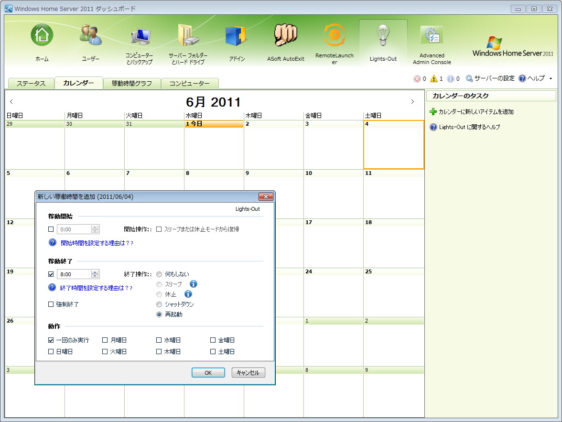Click help icon beside 終了時間を設定する理由は
The height and width of the screenshot is (422, 562).
[53, 288]
